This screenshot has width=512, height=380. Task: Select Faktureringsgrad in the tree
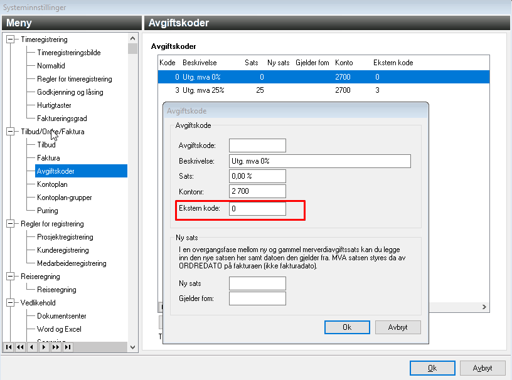tap(62, 119)
